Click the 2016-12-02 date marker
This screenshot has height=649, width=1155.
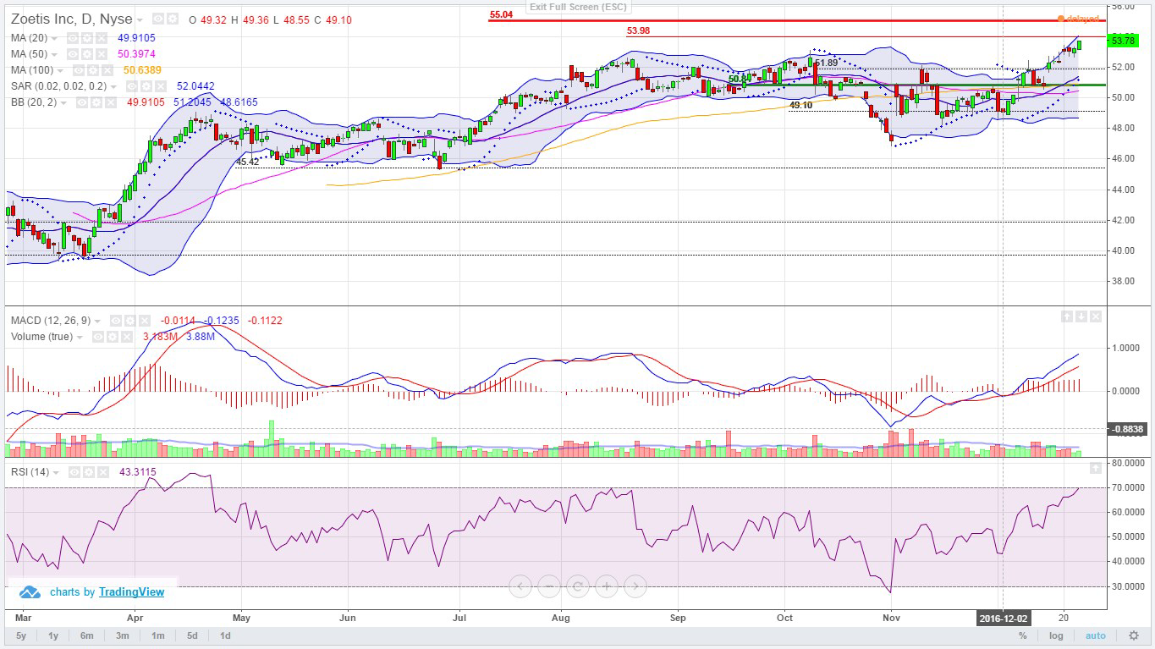coord(1002,617)
